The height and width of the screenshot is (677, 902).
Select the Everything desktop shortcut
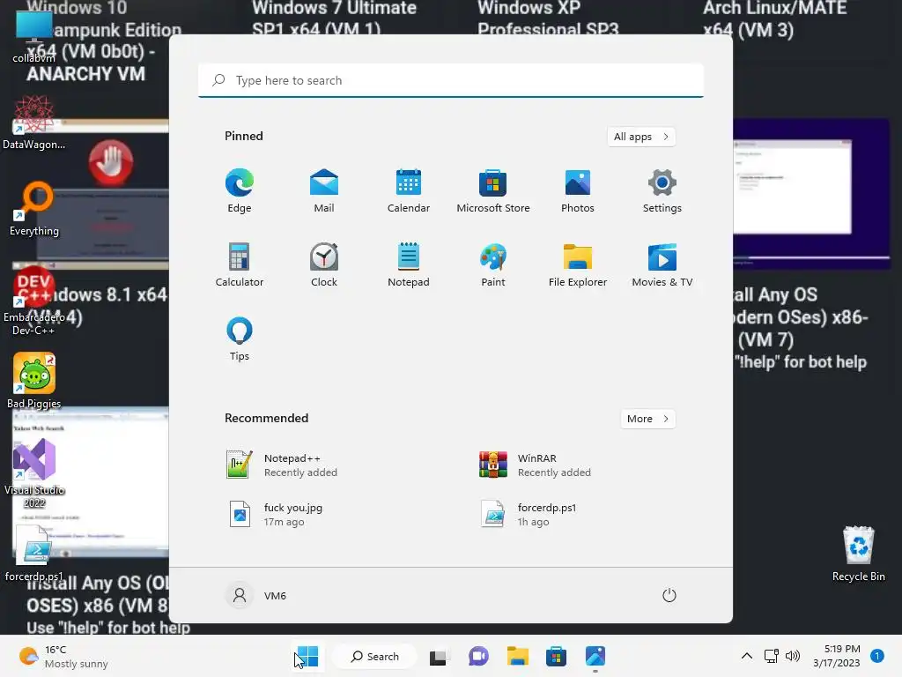point(34,210)
